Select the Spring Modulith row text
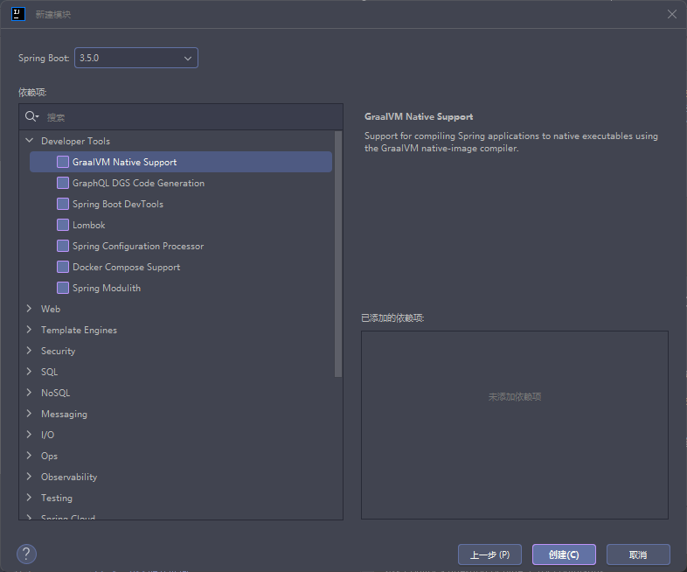This screenshot has width=687, height=572. 107,288
